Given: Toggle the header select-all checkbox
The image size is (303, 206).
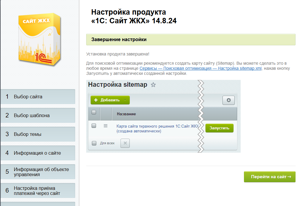Looking at the screenshot, I should 94,112.
